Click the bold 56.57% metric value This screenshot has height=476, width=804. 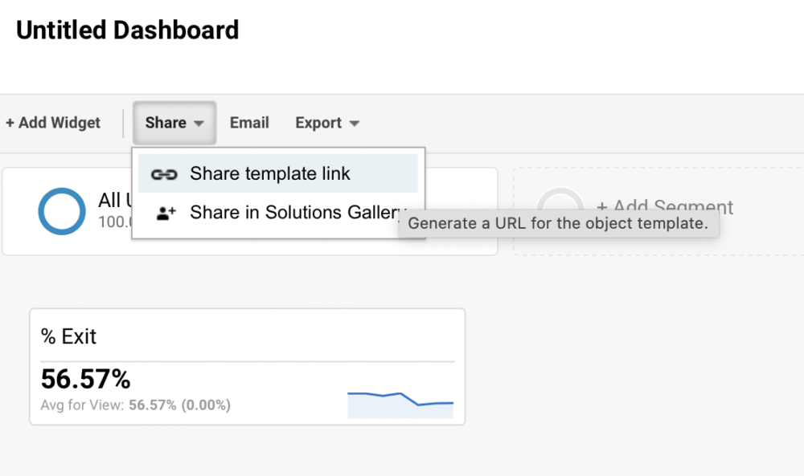pyautogui.click(x=86, y=379)
